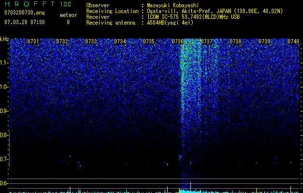Screen dimensions: 303x193
Task: Click the 1.1 kHz frequency axis label
Action: tap(3, 63)
